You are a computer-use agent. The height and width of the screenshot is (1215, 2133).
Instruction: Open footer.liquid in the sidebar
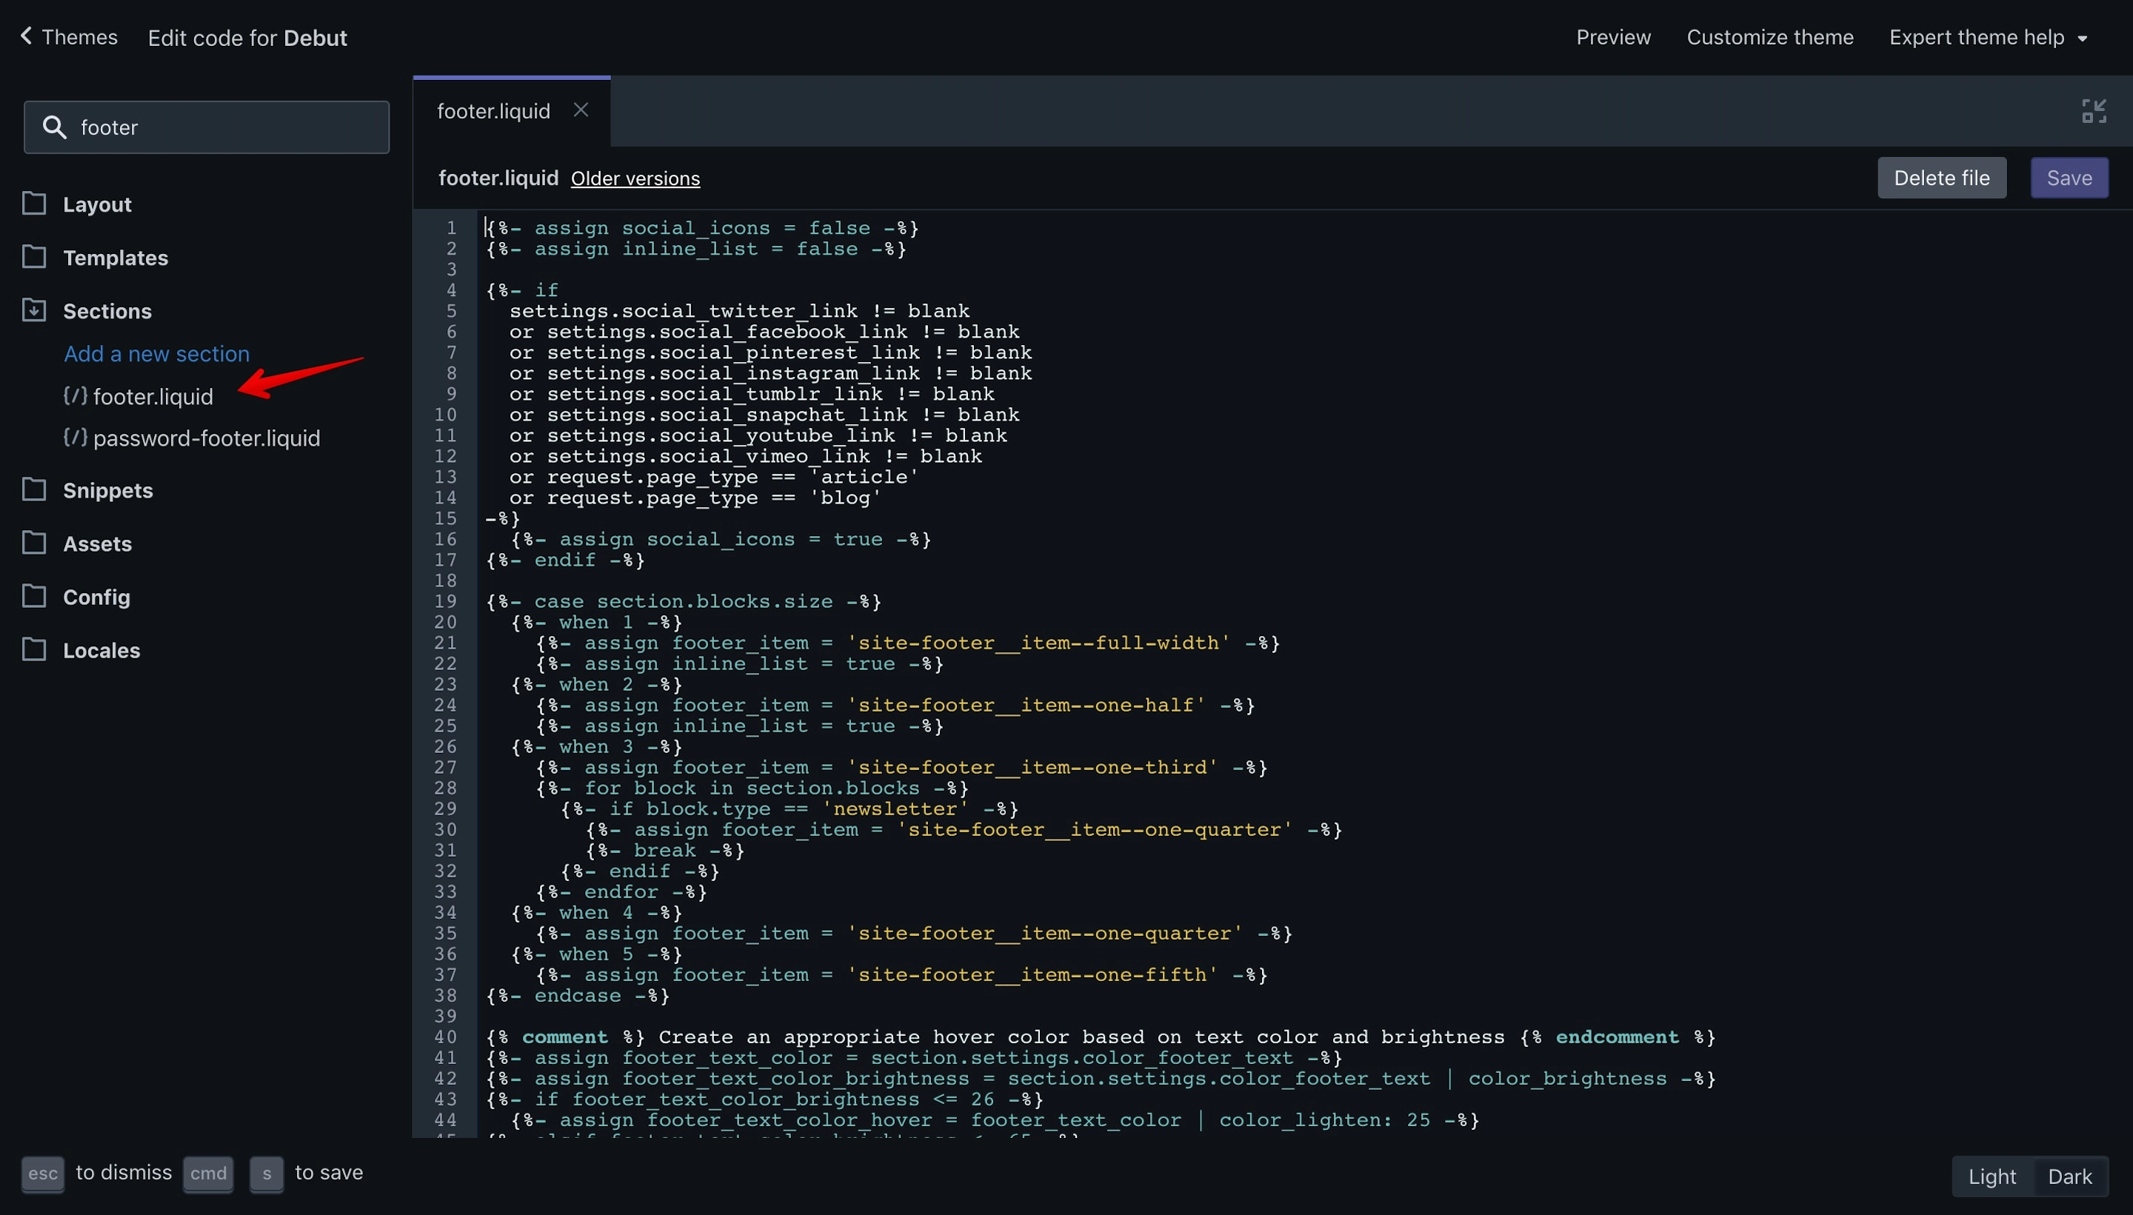click(153, 396)
